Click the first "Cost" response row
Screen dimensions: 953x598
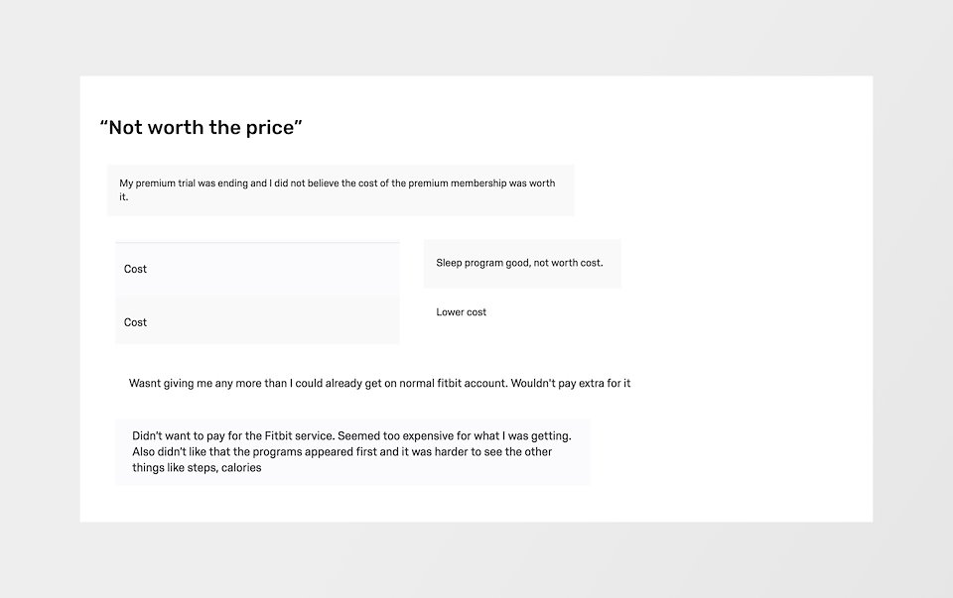258,269
